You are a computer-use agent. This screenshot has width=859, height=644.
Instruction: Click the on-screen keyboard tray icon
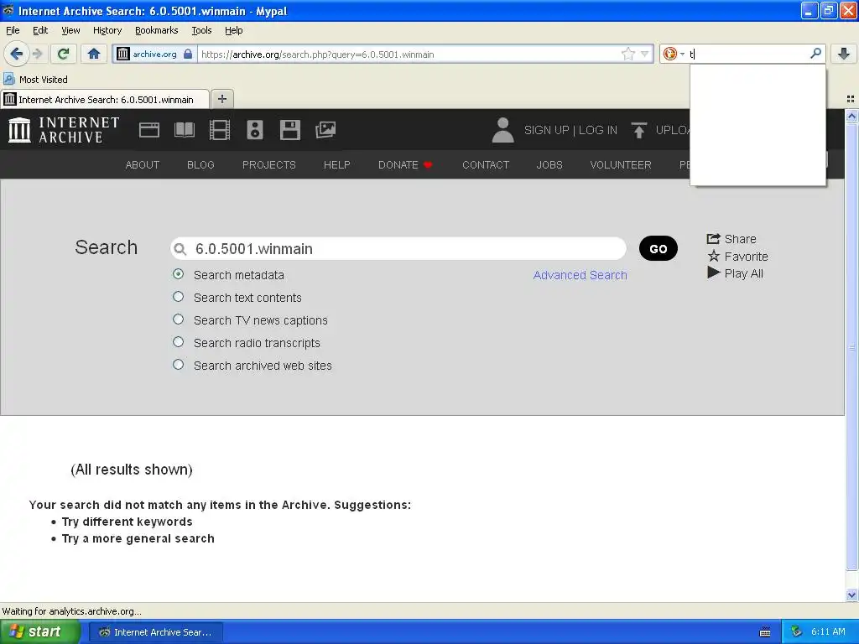pyautogui.click(x=765, y=632)
